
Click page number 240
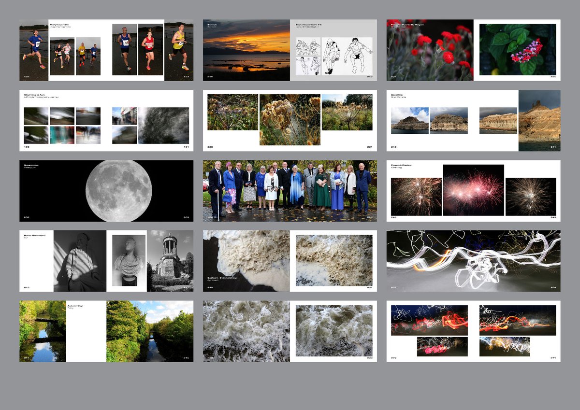click(x=394, y=147)
